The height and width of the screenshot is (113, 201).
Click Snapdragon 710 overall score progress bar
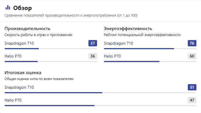tap(100, 93)
